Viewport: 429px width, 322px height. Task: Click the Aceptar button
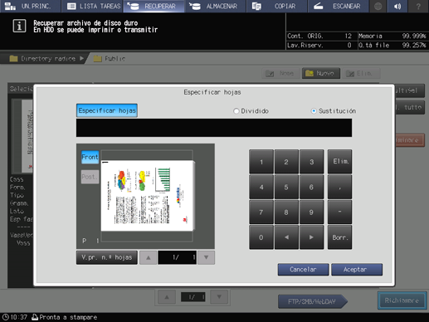click(357, 270)
